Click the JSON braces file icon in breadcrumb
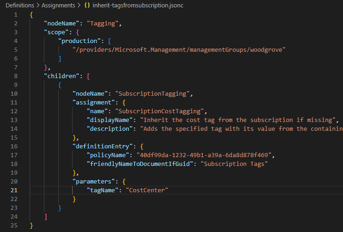343x232 pixels. [x=87, y=5]
